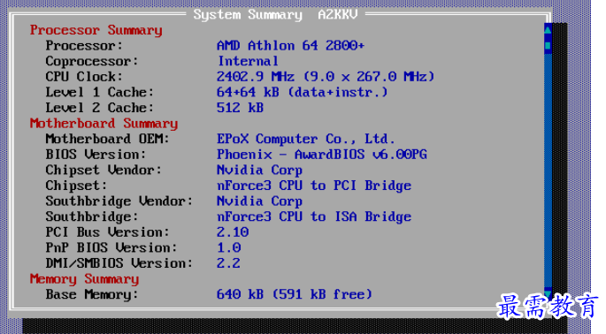
Task: Click the PCI Bus Version label
Action: 107,232
